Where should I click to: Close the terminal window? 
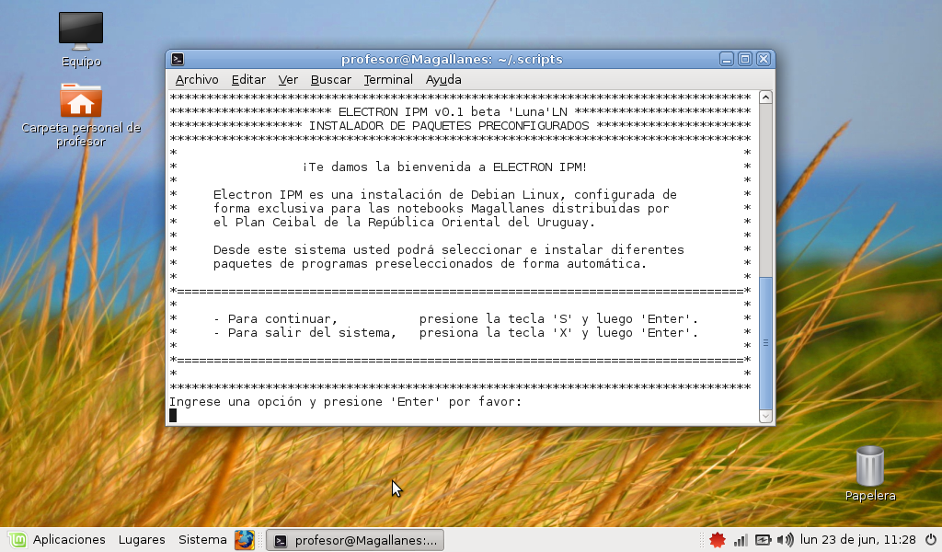[764, 59]
